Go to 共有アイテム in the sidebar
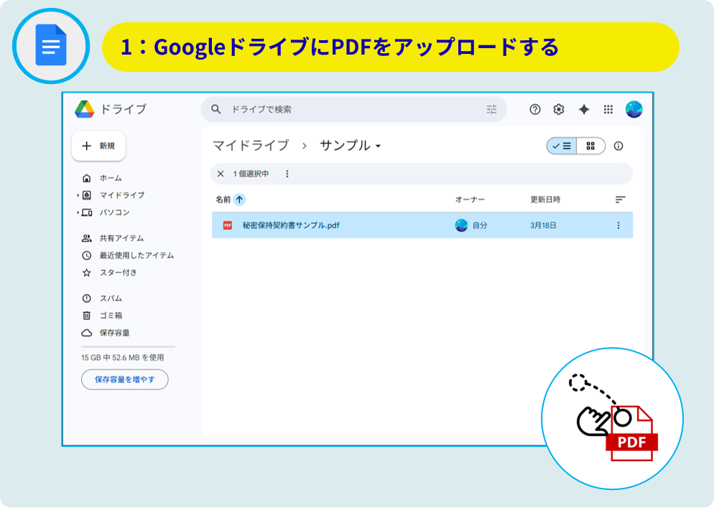This screenshot has width=714, height=508. click(121, 238)
